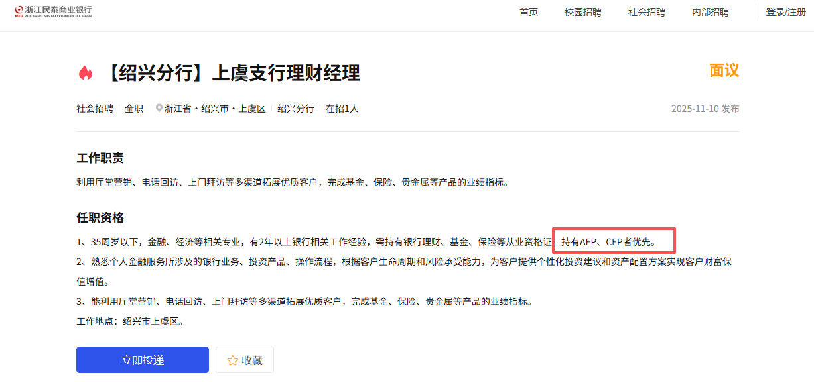Click the 登录/注册 link

pos(786,12)
